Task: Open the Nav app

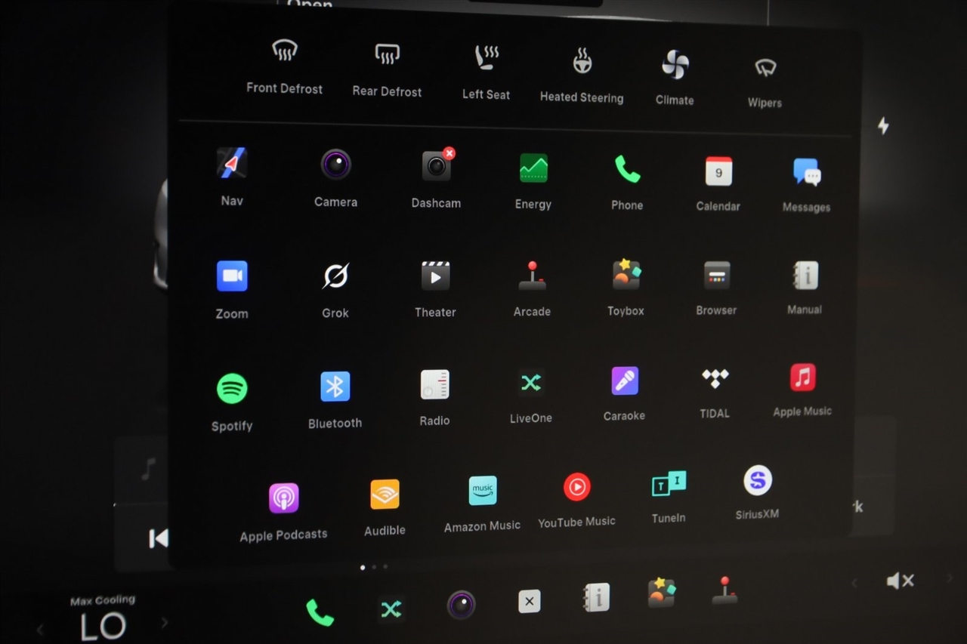Action: click(232, 164)
